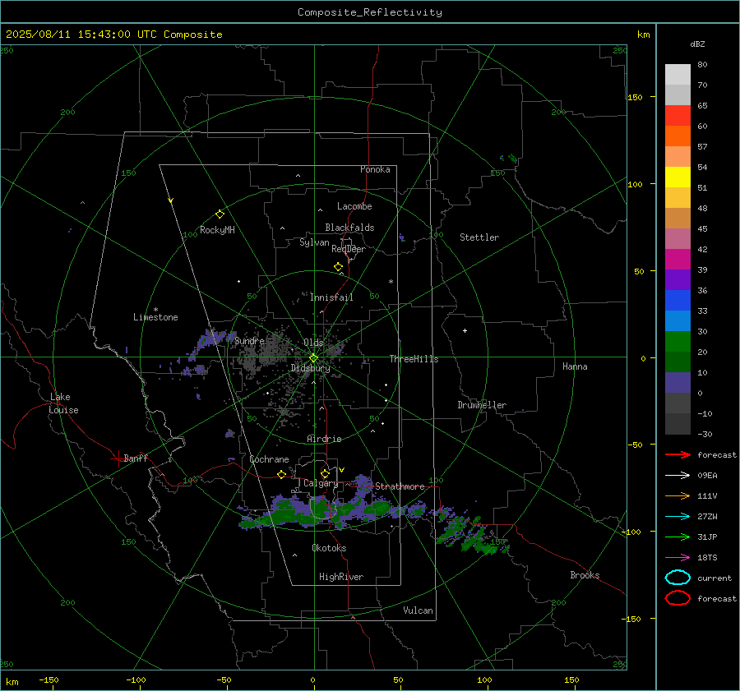
Task: Pick the violet-purple swatch in dBZ scale
Action: click(678, 279)
